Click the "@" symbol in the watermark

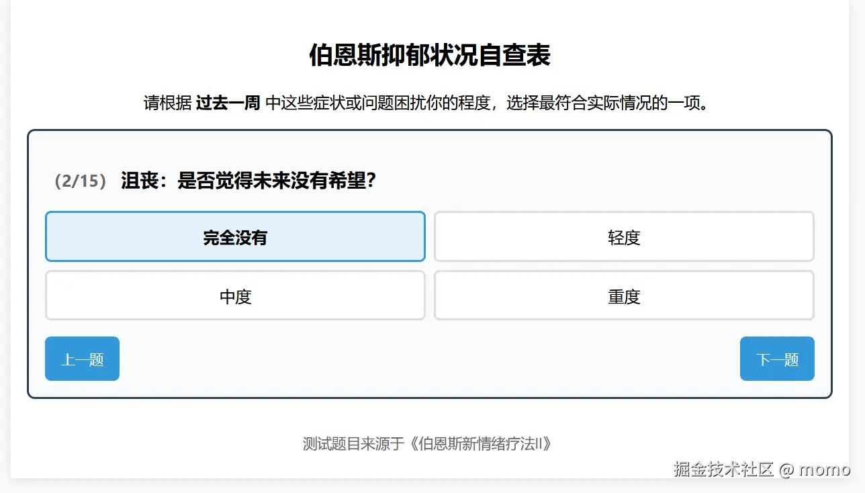coord(786,469)
